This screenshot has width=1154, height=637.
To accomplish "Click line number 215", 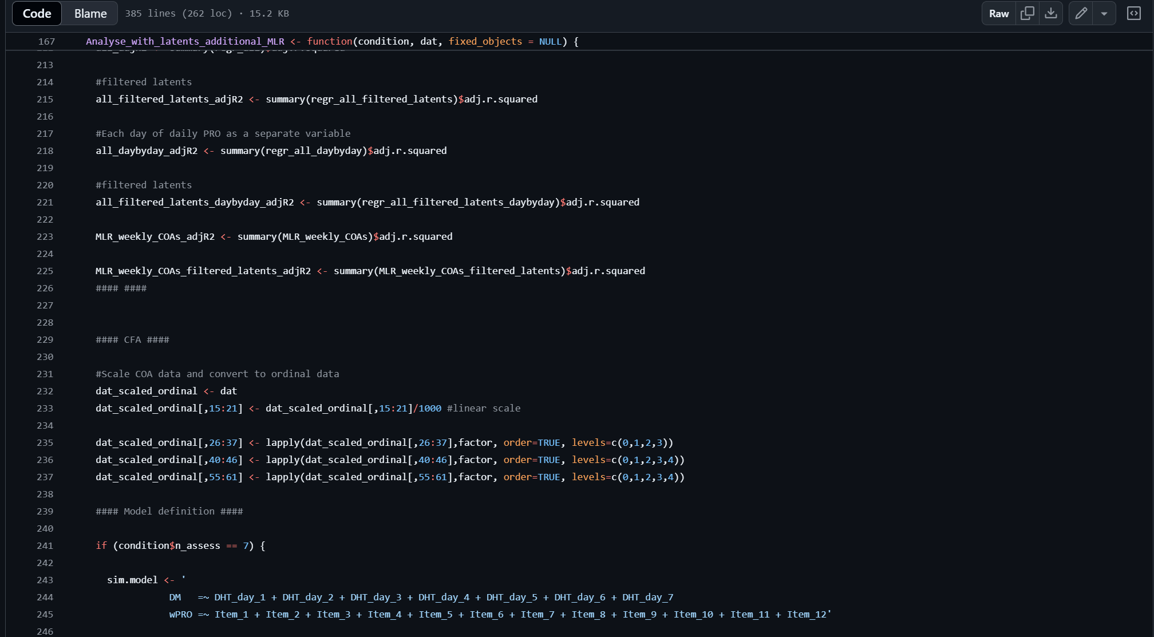I will [x=45, y=99].
